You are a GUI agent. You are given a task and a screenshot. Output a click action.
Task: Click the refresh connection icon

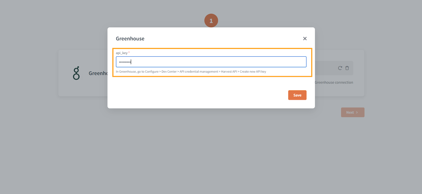click(340, 68)
